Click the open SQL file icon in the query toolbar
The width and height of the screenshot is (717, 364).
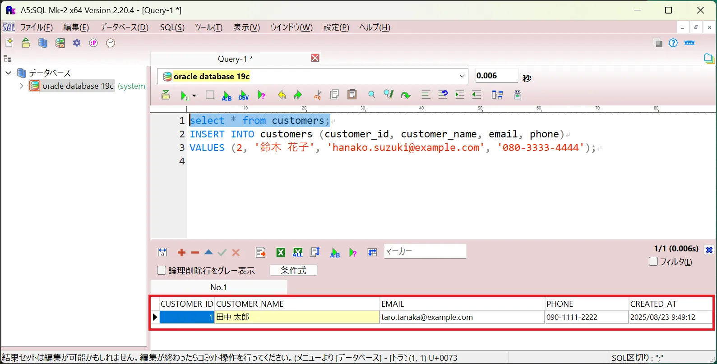click(166, 95)
